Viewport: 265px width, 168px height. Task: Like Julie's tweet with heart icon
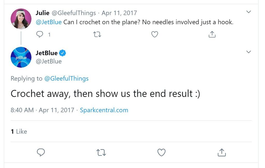(154, 34)
